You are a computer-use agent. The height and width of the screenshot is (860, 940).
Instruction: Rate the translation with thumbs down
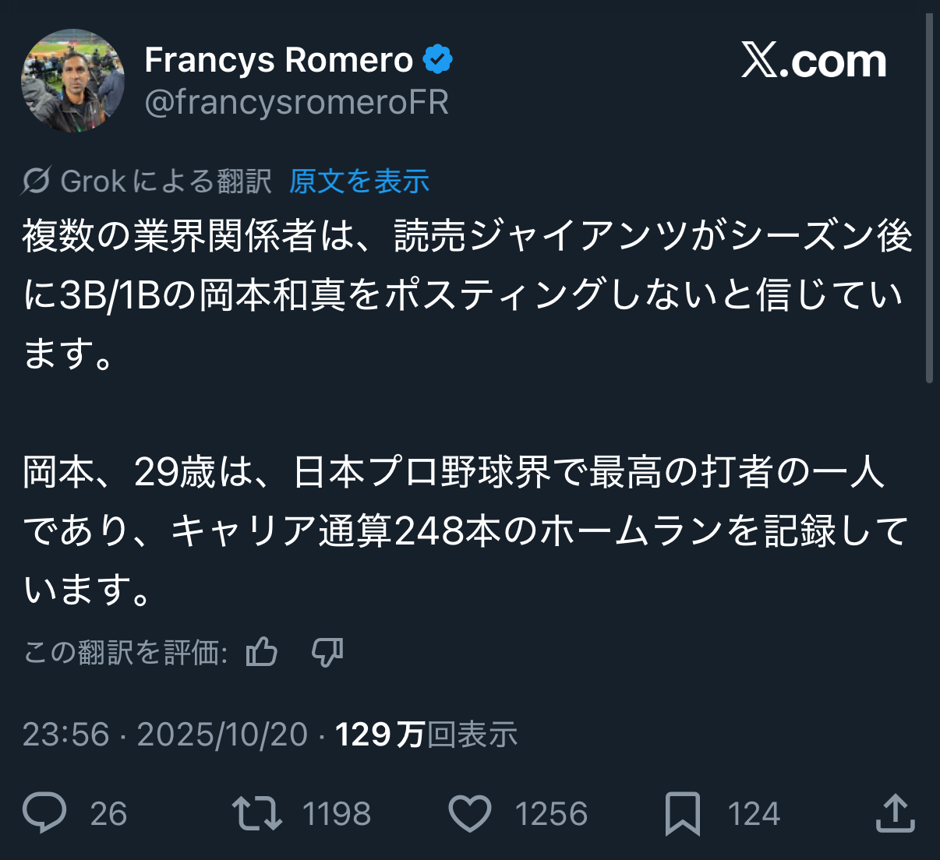click(x=327, y=652)
